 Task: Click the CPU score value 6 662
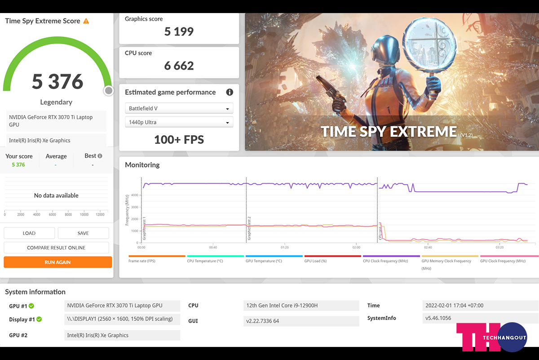[179, 66]
